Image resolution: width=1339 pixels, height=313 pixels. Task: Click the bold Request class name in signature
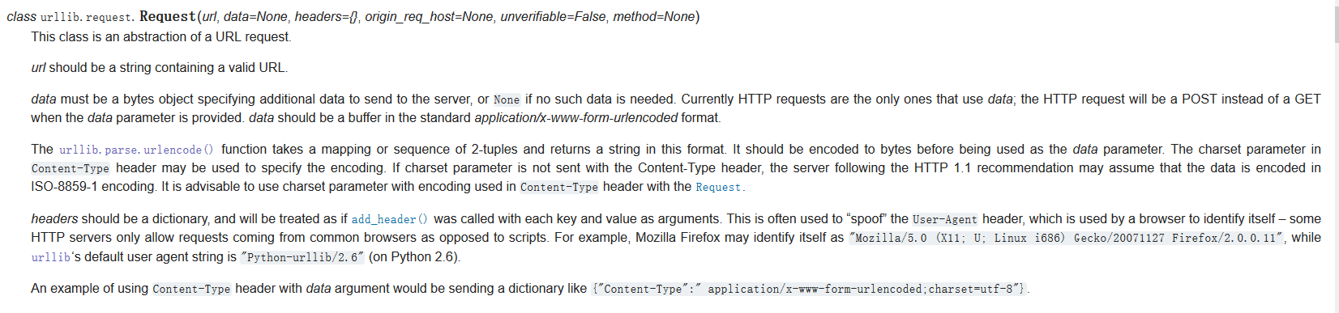[x=168, y=16]
